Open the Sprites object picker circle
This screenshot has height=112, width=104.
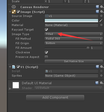101,76
